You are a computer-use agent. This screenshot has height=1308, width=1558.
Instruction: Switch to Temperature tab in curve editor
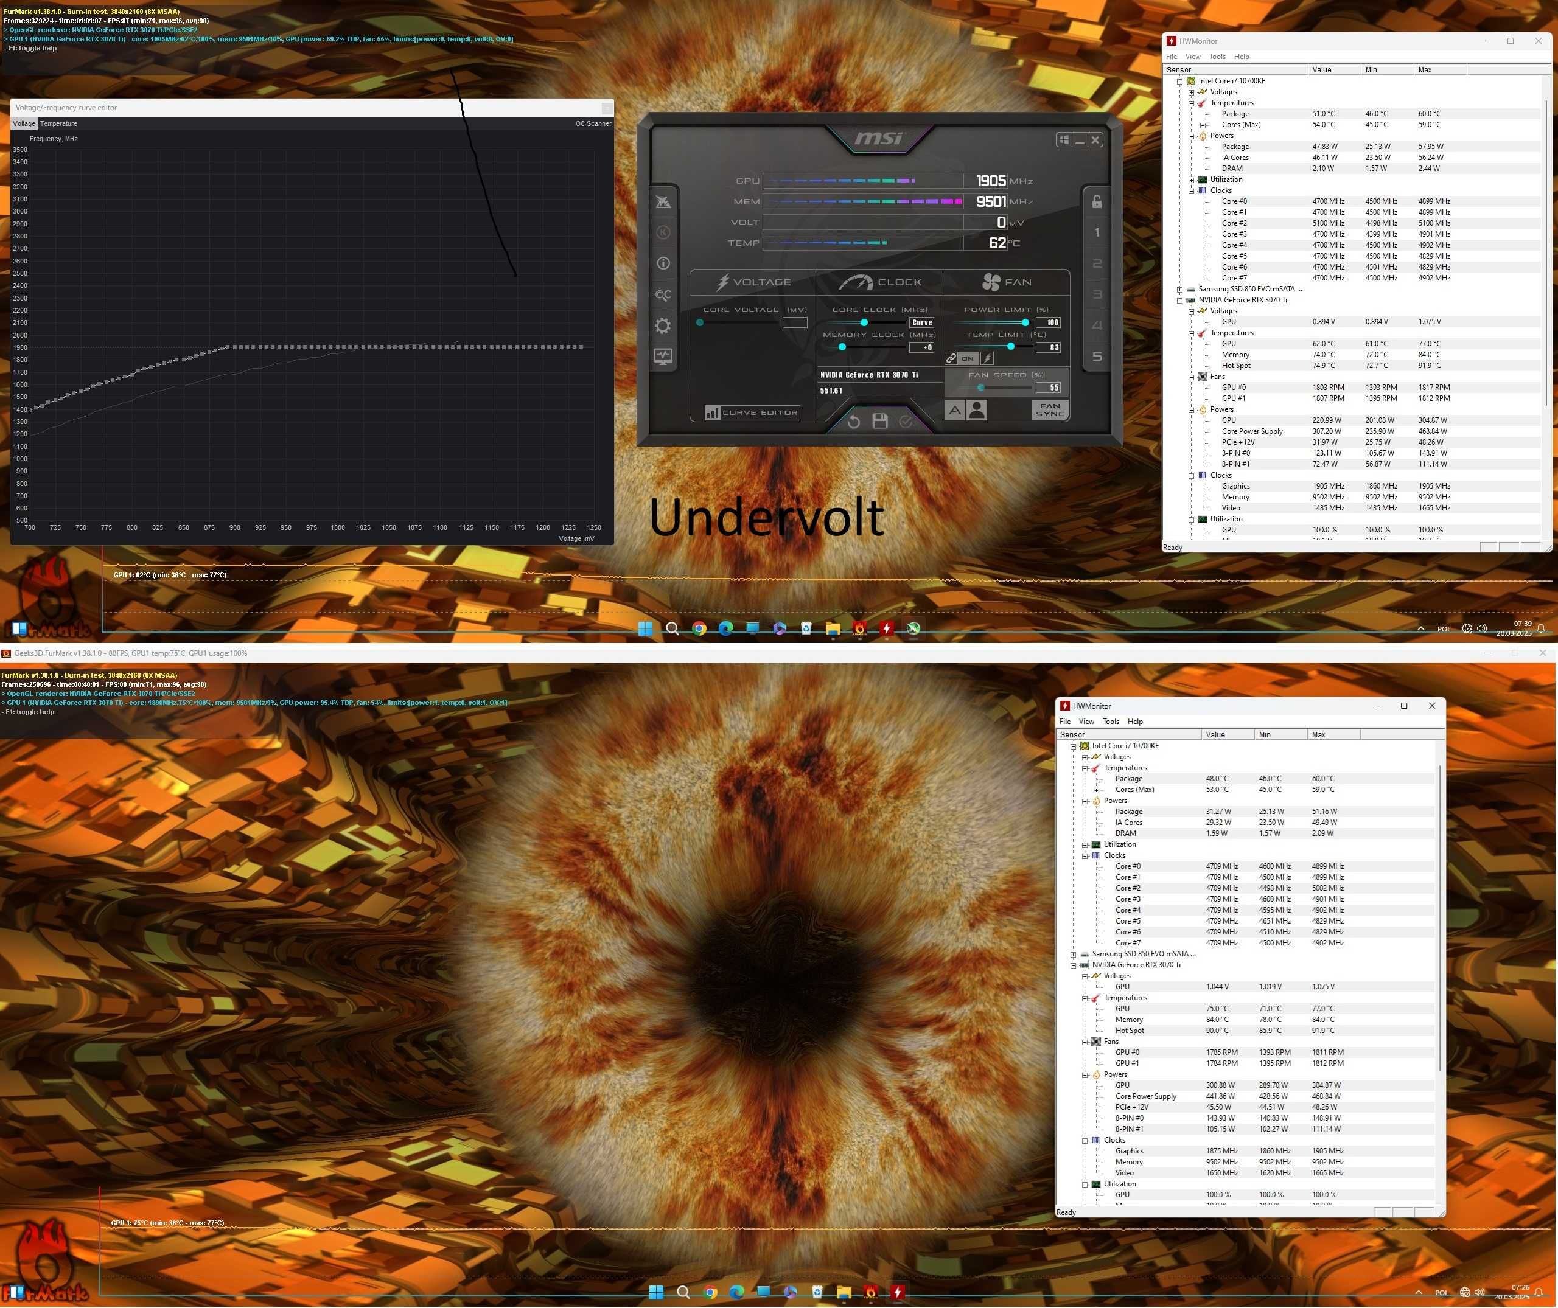58,124
